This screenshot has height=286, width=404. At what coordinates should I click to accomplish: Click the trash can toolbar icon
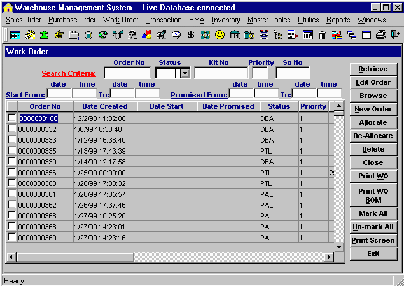322,35
